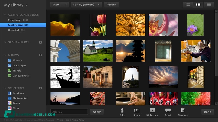The image size is (218, 122).
Task: Start the Slideshow playback icon
Action: click(152, 110)
